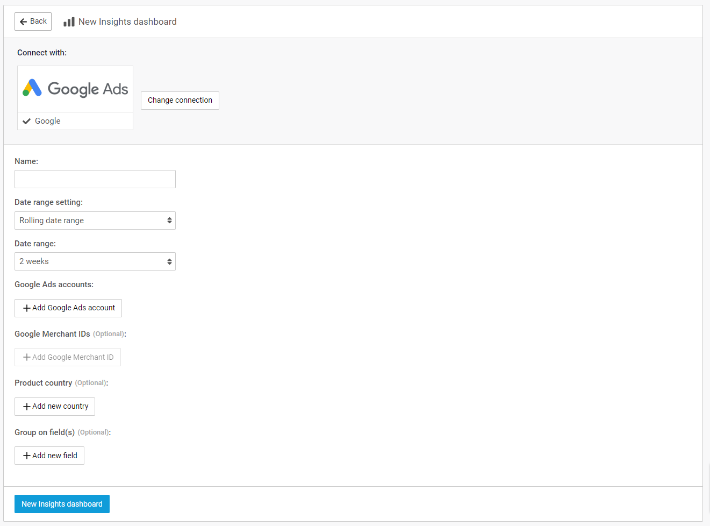The image size is (710, 526).
Task: Click the 'New Insights dashboard' page title
Action: [127, 22]
